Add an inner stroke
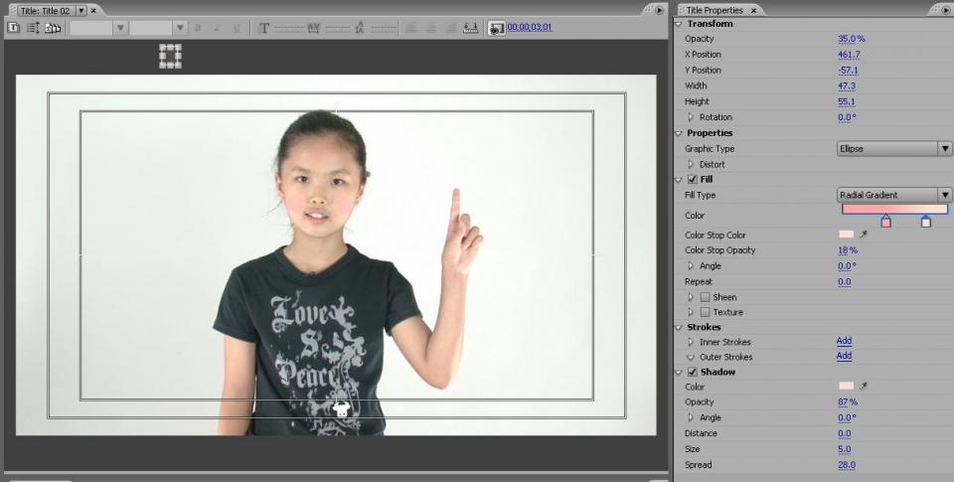 tap(844, 342)
